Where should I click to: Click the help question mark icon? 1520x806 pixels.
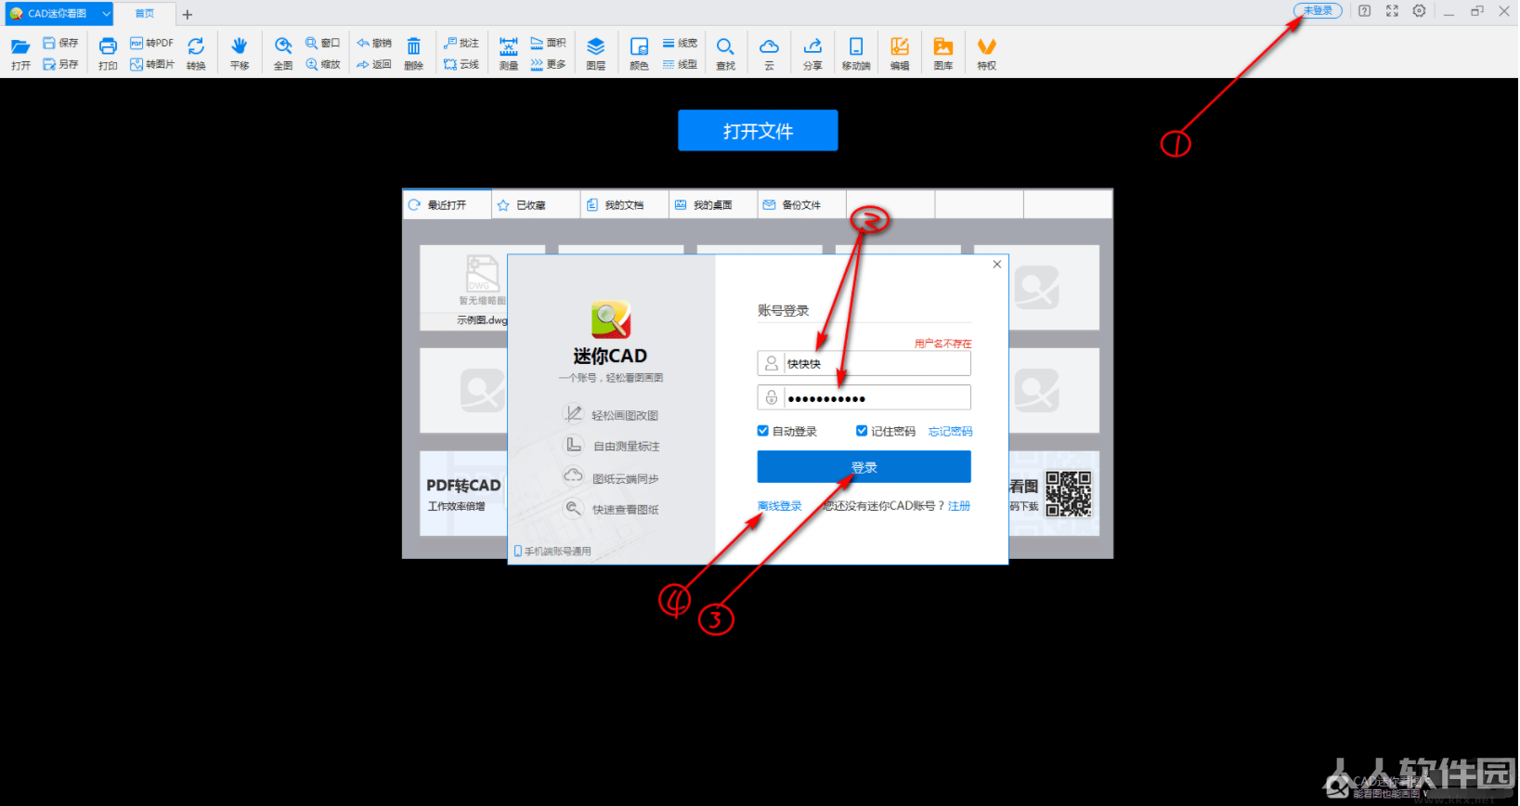pos(1364,11)
